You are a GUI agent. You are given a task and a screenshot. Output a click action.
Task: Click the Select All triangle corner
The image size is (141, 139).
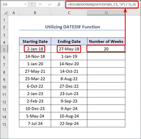tap(5, 13)
